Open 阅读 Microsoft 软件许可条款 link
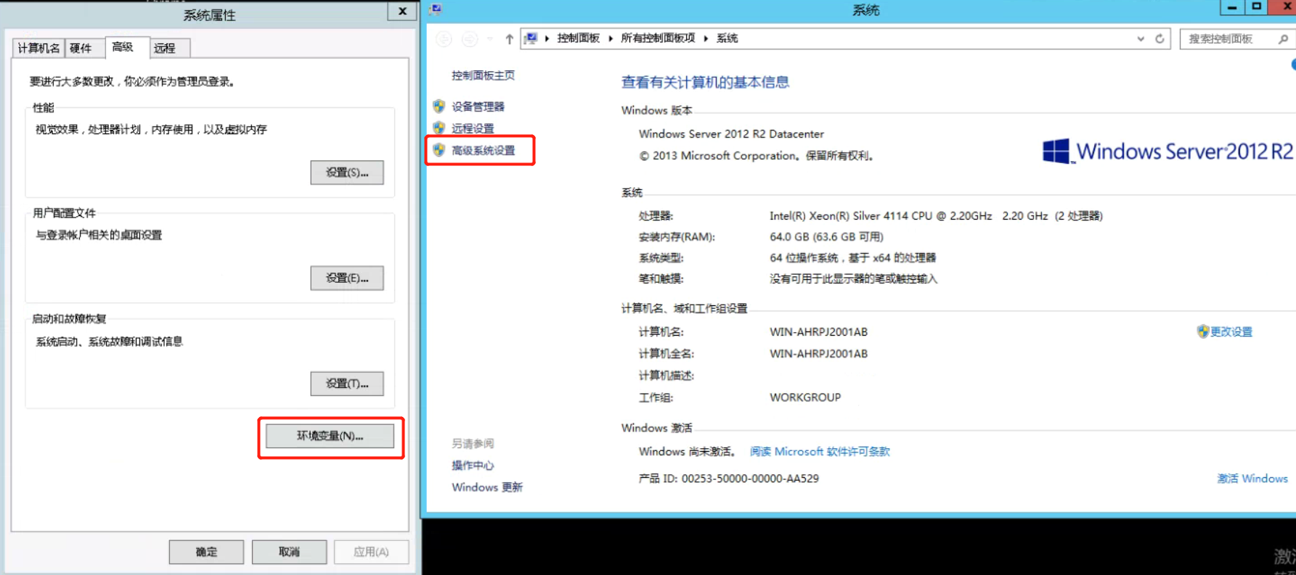The height and width of the screenshot is (575, 1296). click(x=820, y=451)
